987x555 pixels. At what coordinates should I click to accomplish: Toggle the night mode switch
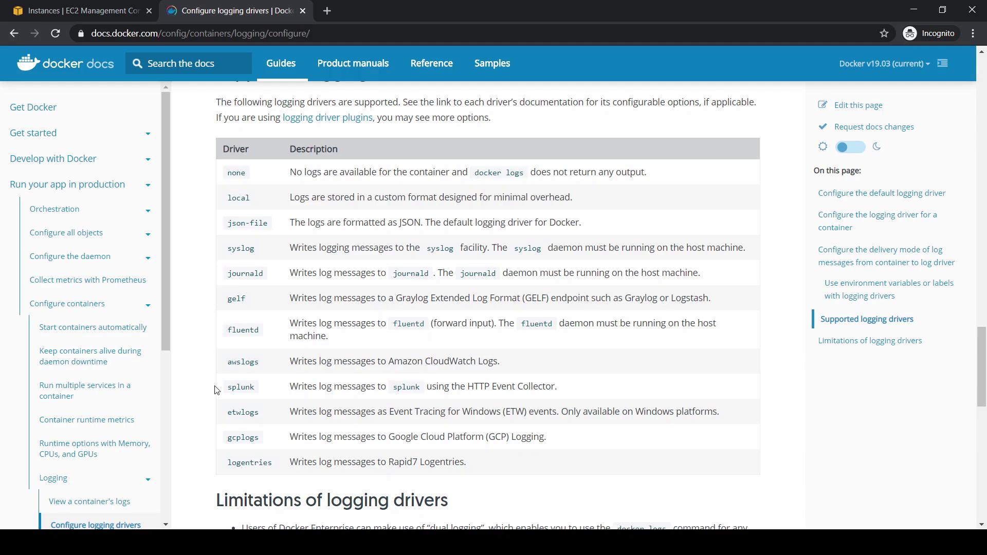[x=850, y=147]
